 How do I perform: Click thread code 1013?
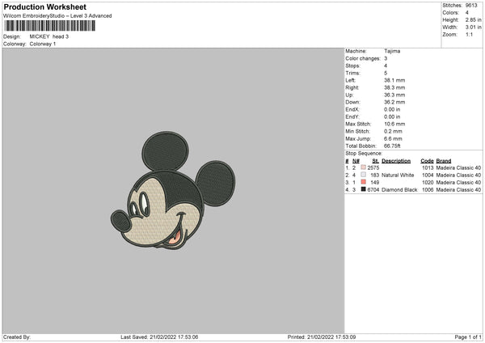pos(428,167)
